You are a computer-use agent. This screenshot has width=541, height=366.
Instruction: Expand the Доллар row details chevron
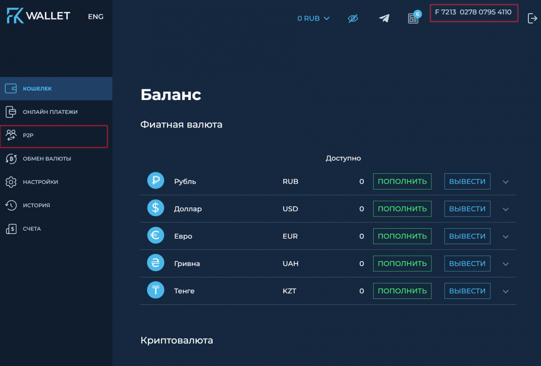(506, 209)
